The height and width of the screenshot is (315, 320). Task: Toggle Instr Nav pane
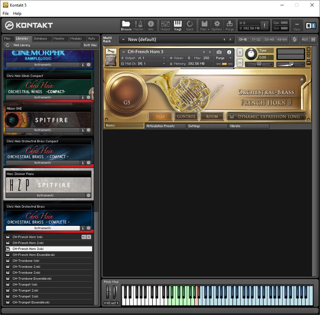[90, 45]
